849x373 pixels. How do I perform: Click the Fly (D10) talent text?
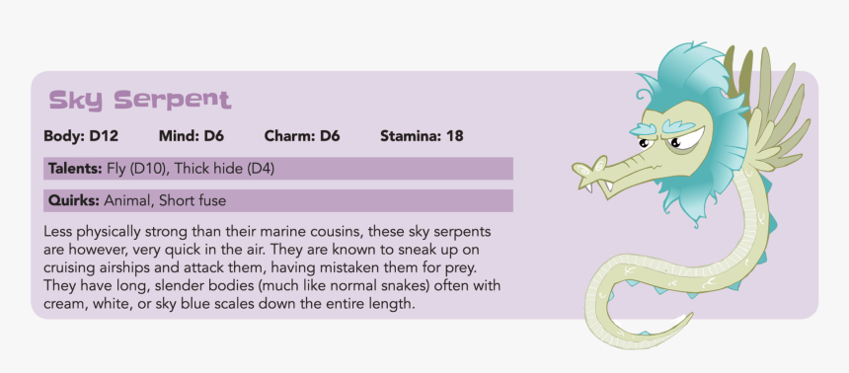(x=138, y=169)
